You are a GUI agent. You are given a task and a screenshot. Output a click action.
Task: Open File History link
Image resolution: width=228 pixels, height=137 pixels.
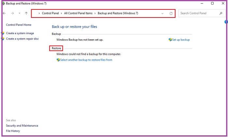point(13,131)
